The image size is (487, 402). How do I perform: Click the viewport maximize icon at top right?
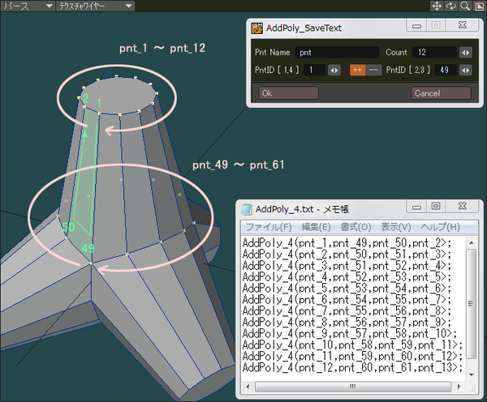[479, 6]
